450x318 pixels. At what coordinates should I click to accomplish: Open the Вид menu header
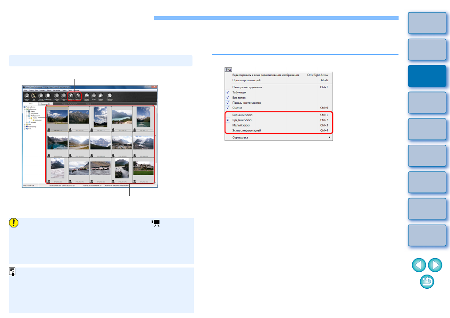point(228,69)
